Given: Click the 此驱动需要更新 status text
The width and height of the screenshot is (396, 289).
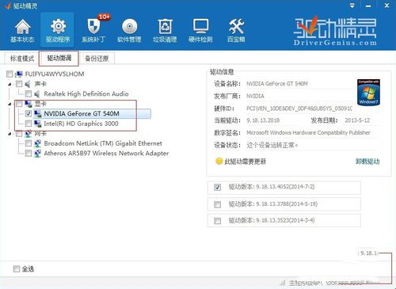Looking at the screenshot, I should [x=245, y=162].
